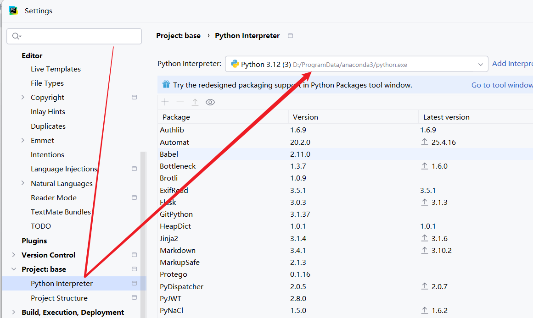Click the gift icon in packaging banner

tap(166, 84)
